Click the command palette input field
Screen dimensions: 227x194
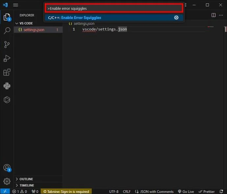pos(114,9)
